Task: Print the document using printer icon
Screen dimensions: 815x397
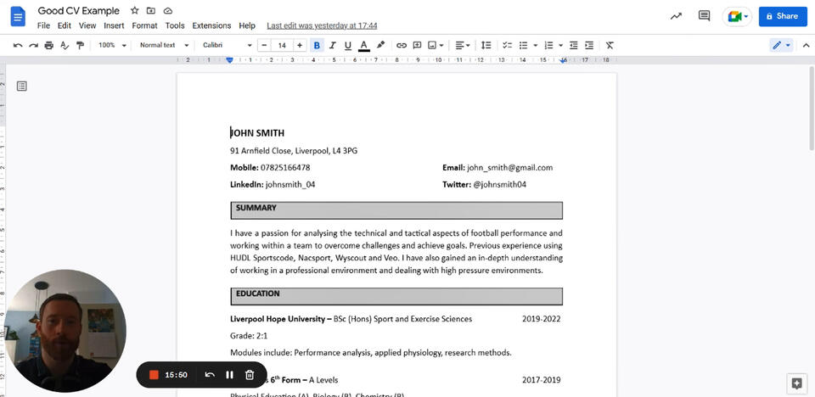Action: point(49,45)
